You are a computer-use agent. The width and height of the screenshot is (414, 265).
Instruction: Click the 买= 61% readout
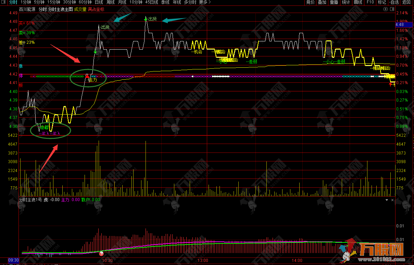point(27,23)
